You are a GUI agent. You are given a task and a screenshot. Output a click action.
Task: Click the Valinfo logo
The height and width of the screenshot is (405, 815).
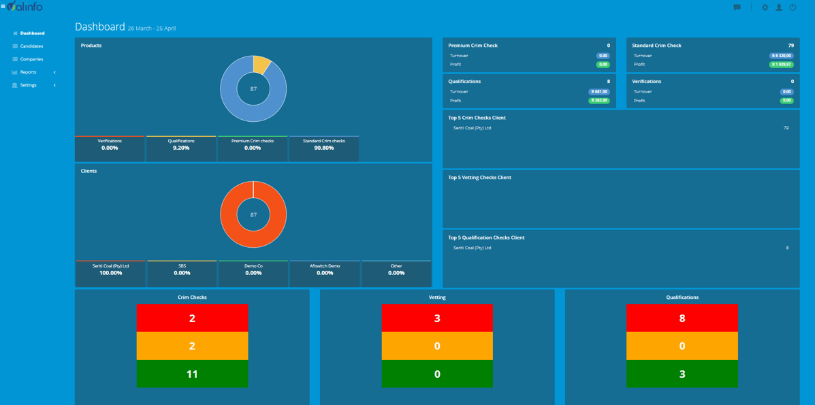point(25,7)
